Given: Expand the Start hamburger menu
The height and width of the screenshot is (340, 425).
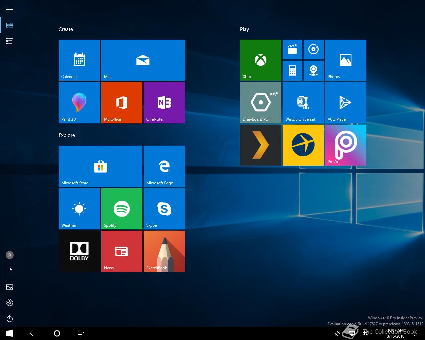Looking at the screenshot, I should [x=10, y=9].
